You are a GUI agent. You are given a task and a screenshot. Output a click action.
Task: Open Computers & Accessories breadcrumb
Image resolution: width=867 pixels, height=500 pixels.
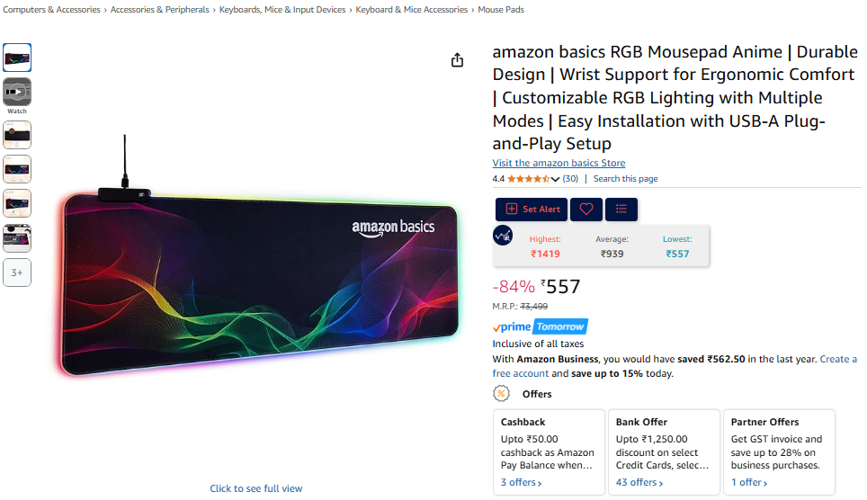pos(51,9)
